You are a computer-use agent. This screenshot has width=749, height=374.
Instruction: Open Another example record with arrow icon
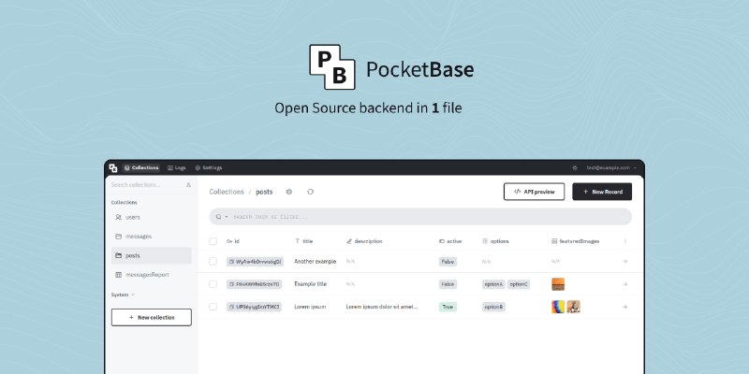624,262
